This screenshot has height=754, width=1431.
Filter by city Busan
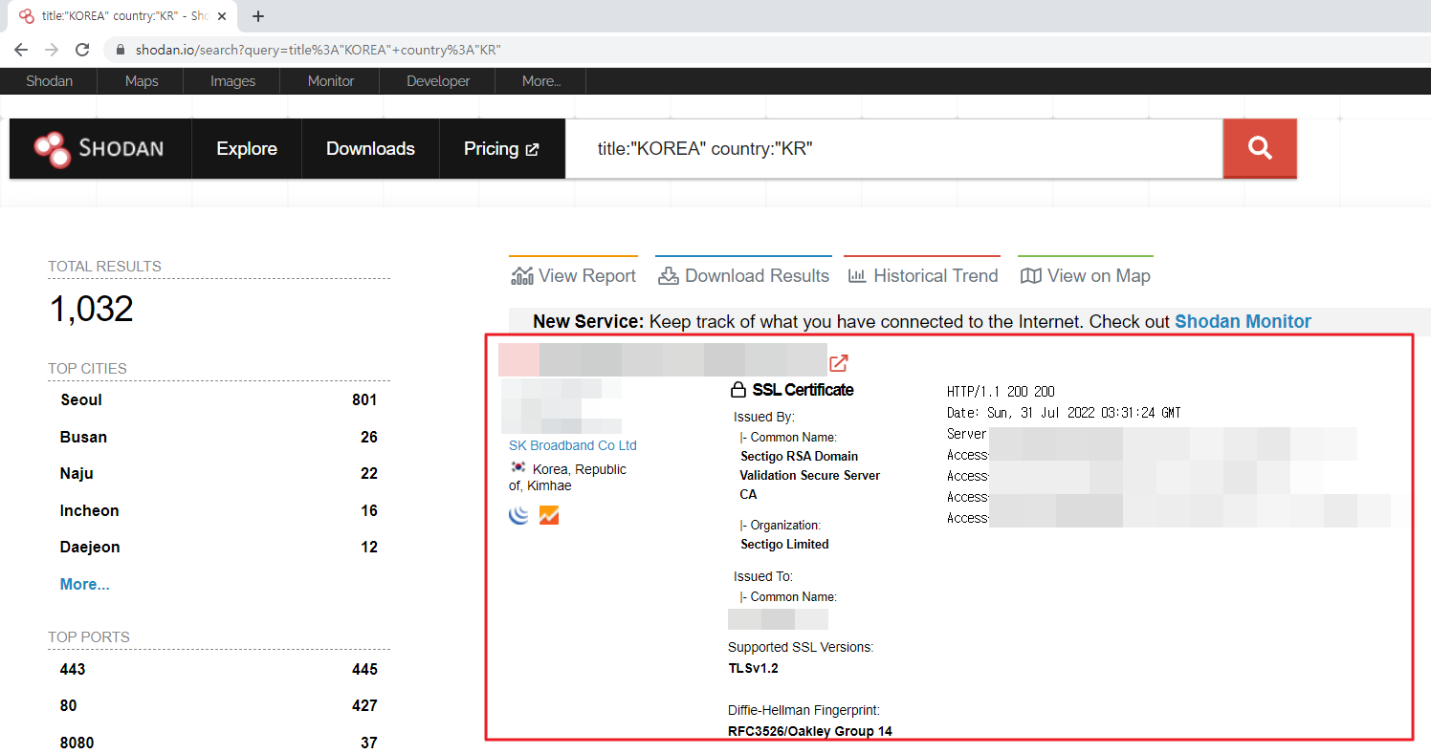(x=83, y=437)
